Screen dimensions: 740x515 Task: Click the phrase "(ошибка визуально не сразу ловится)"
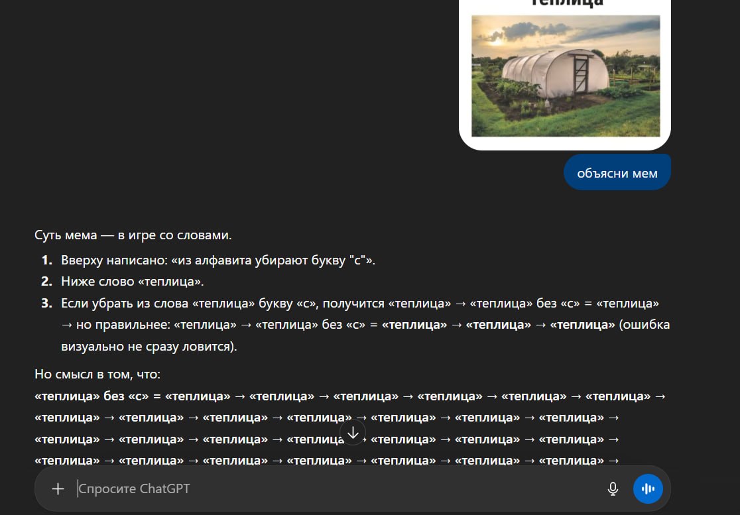click(x=365, y=335)
